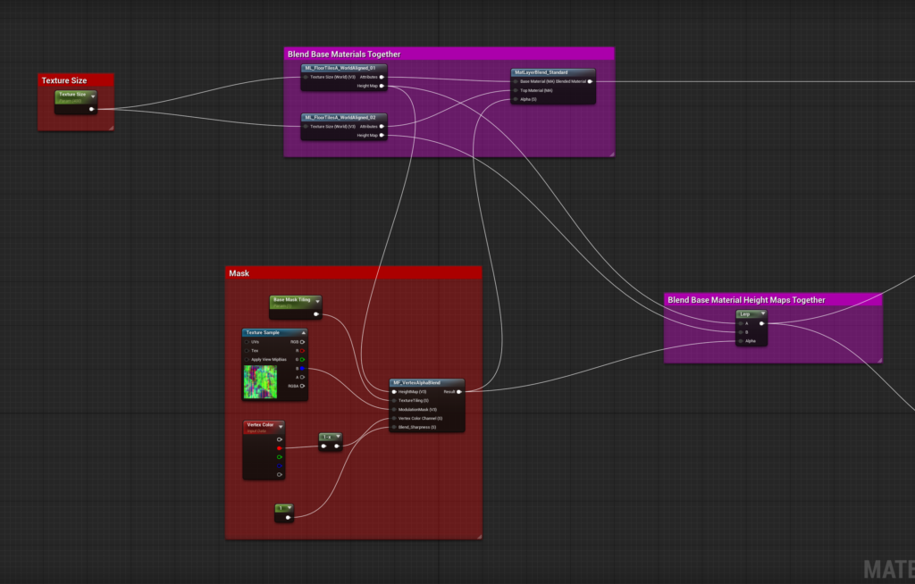Screen dimensions: 915x584
Task: Collapse the Texture Sample node with arrow
Action: pyautogui.click(x=302, y=332)
